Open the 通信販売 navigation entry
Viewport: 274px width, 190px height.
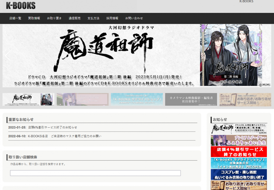74,18
